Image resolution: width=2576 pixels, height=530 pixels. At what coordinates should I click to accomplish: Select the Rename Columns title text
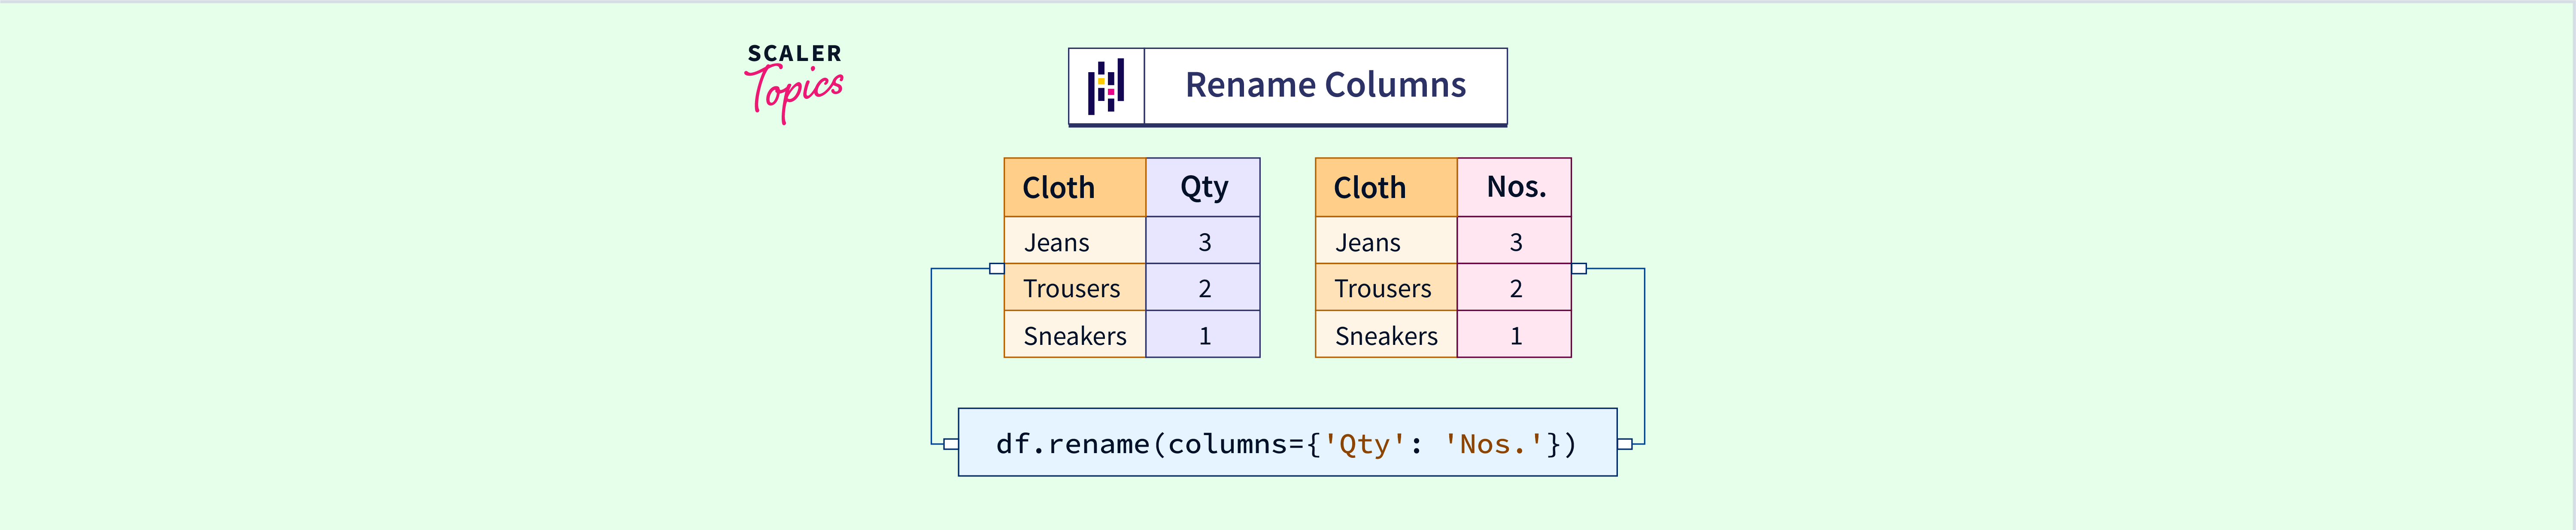(x=1325, y=85)
